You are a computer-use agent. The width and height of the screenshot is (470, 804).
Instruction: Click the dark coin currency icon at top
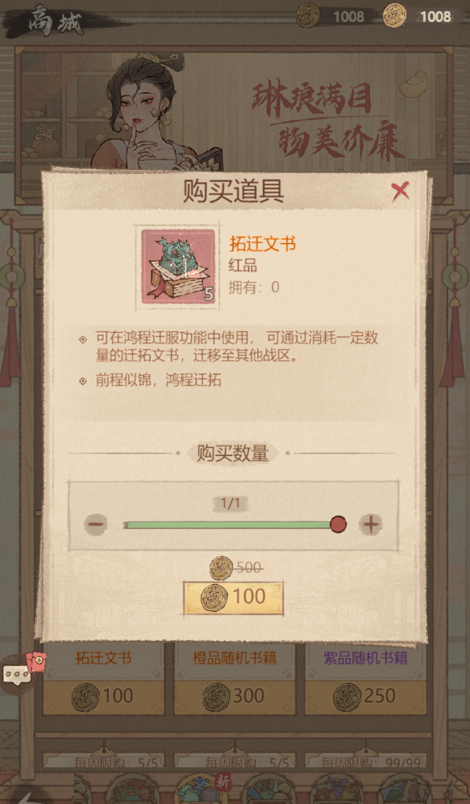pyautogui.click(x=308, y=16)
